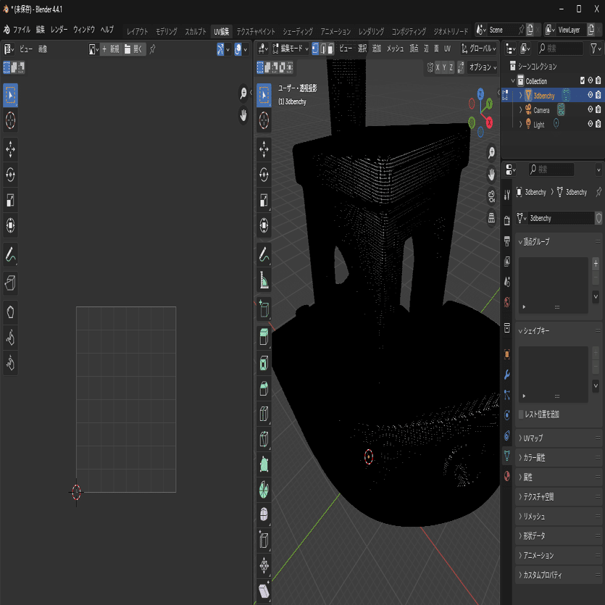
Task: Select the UV editor Grab sculpt tool
Action: click(x=11, y=312)
